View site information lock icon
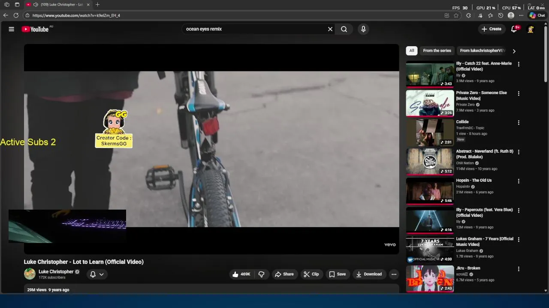549x308 pixels. pyautogui.click(x=27, y=15)
